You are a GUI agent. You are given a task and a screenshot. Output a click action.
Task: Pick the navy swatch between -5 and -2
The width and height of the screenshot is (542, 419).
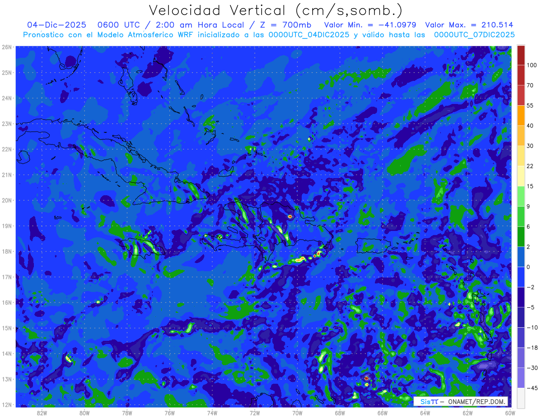(521, 297)
